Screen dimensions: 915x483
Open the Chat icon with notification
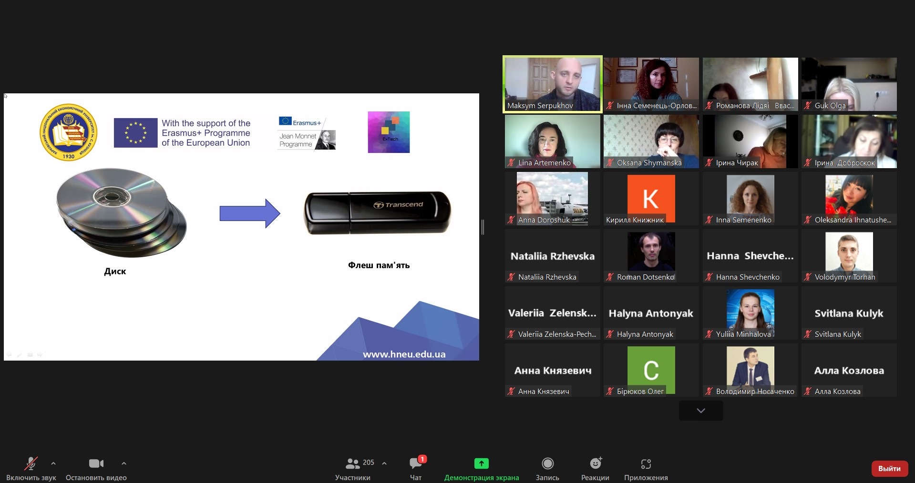click(x=416, y=463)
